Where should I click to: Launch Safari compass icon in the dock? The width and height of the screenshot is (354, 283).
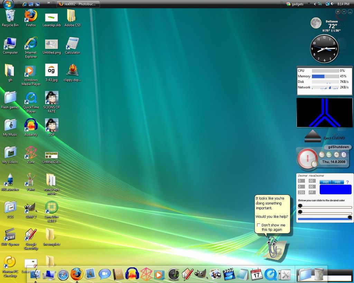pos(63,275)
